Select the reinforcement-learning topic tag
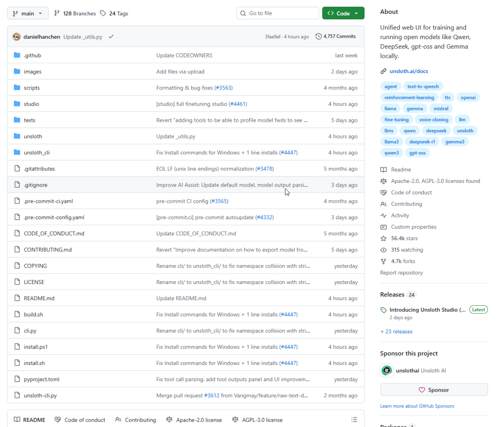Image resolution: width=497 pixels, height=427 pixels. tap(409, 97)
